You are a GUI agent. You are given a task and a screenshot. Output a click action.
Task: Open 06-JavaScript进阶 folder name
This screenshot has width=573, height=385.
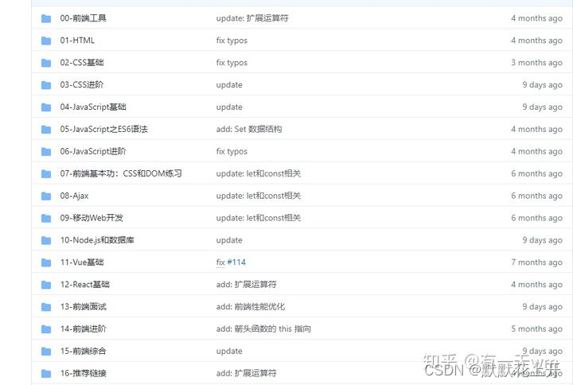pyautogui.click(x=93, y=151)
